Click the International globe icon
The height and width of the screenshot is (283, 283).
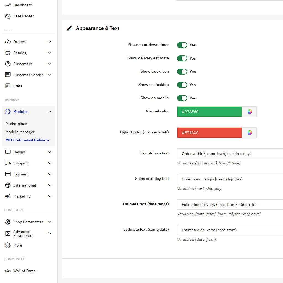(8, 185)
